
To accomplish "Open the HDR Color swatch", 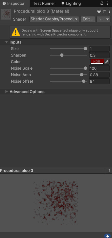I will point(97,62).
